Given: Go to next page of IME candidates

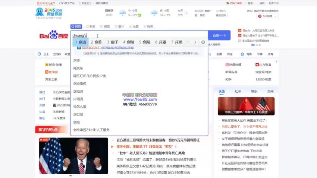Looking at the screenshot, I should [195, 42].
